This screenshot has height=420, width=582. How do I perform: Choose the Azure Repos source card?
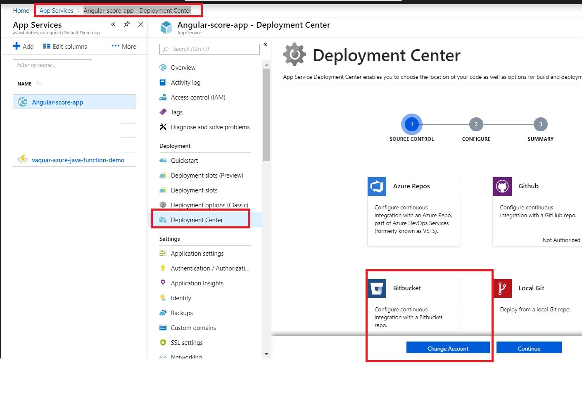point(413,211)
